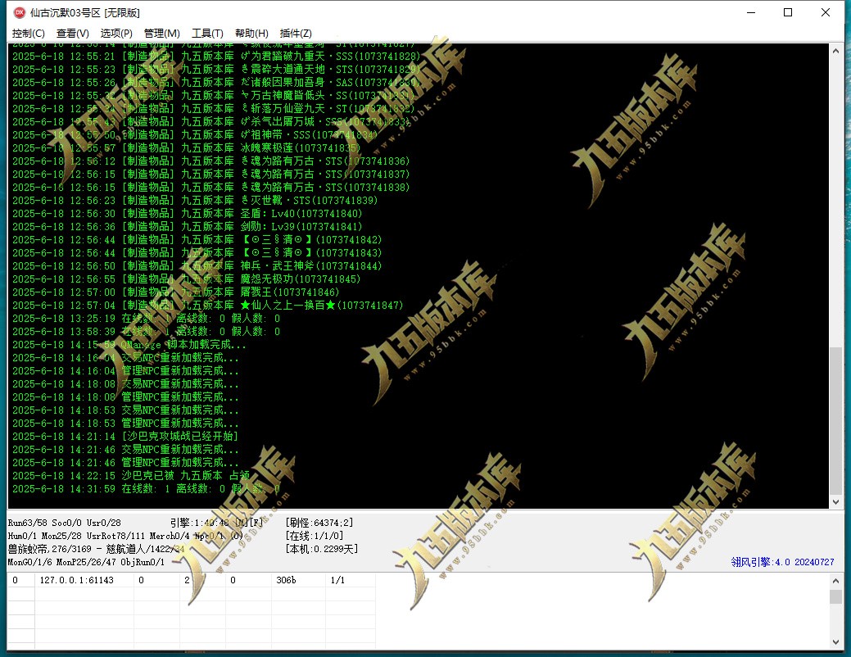Select log line 沙巴克攻城战已经开始
851x657 pixels.
point(125,436)
